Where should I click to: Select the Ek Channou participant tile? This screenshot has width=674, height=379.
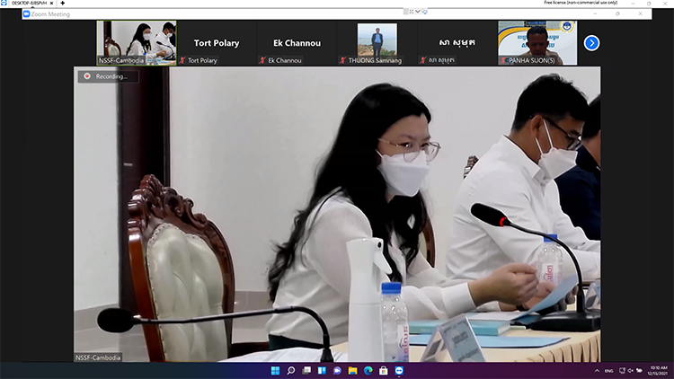pos(297,42)
